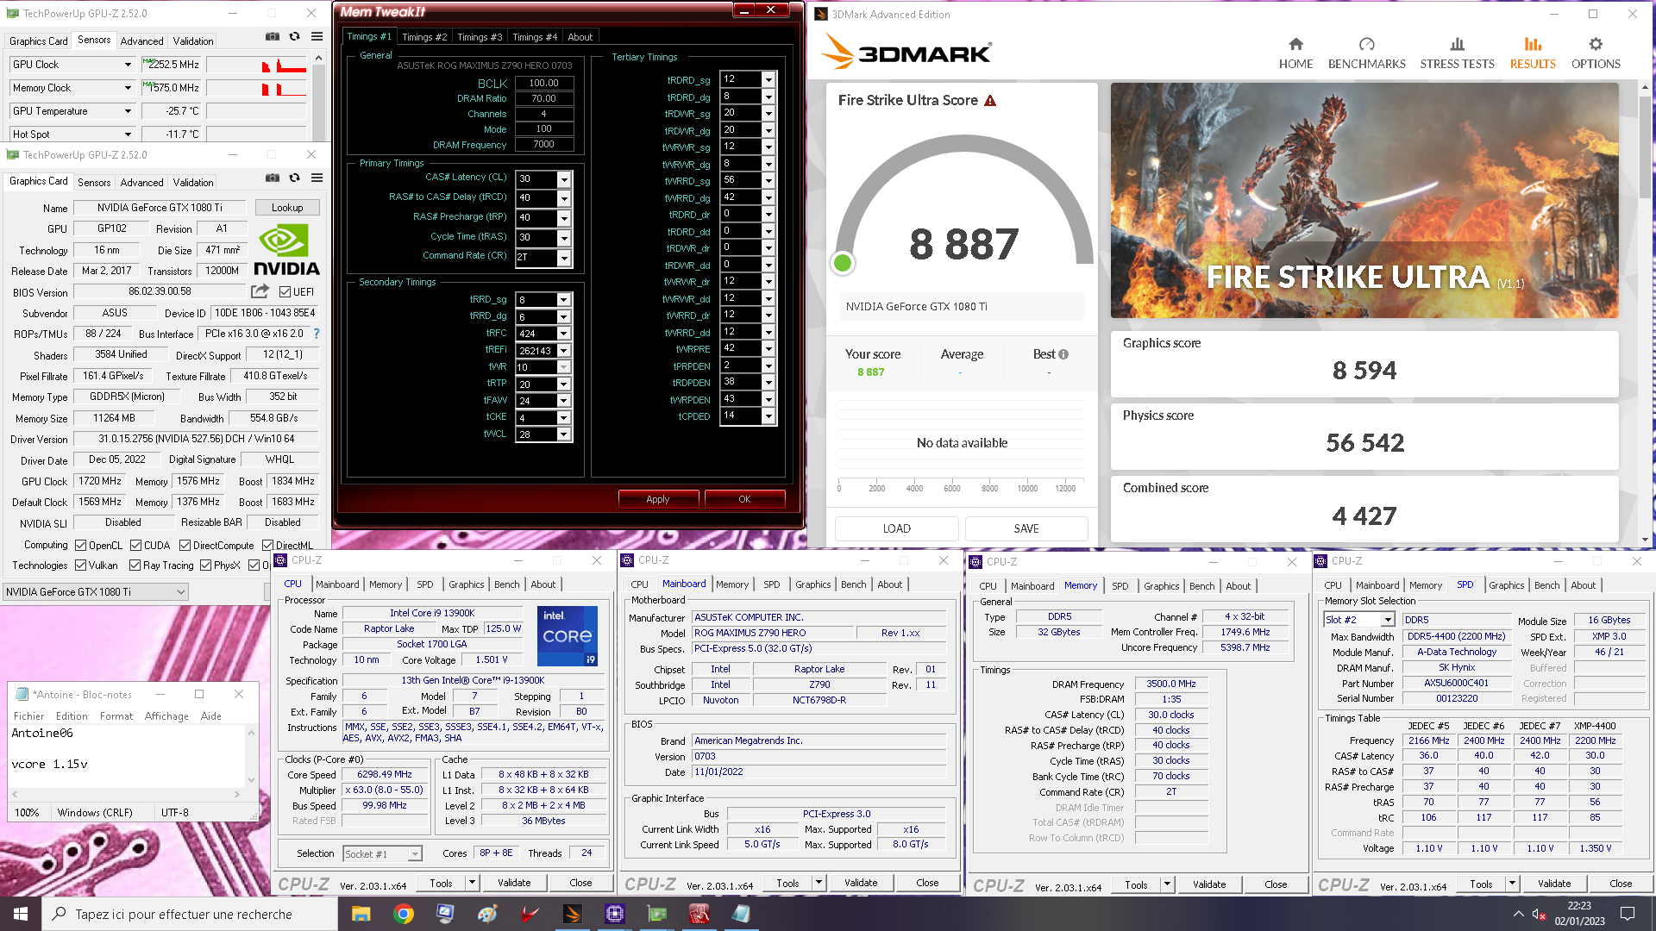Image resolution: width=1656 pixels, height=931 pixels.
Task: Open CAS# Latency (CL) dropdown in MemTweakIt
Action: (564, 179)
